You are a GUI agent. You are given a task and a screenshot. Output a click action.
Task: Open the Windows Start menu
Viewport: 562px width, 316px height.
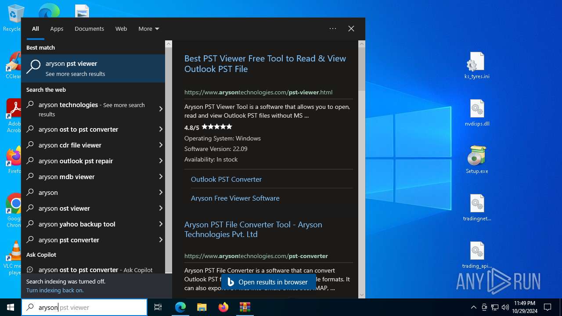(11, 307)
